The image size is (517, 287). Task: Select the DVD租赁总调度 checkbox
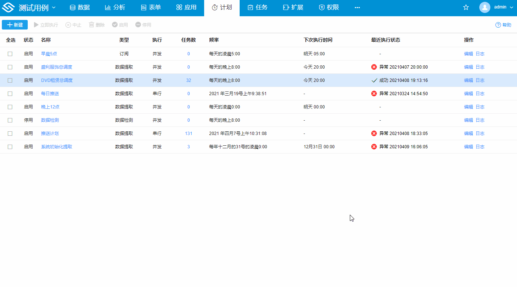point(10,80)
